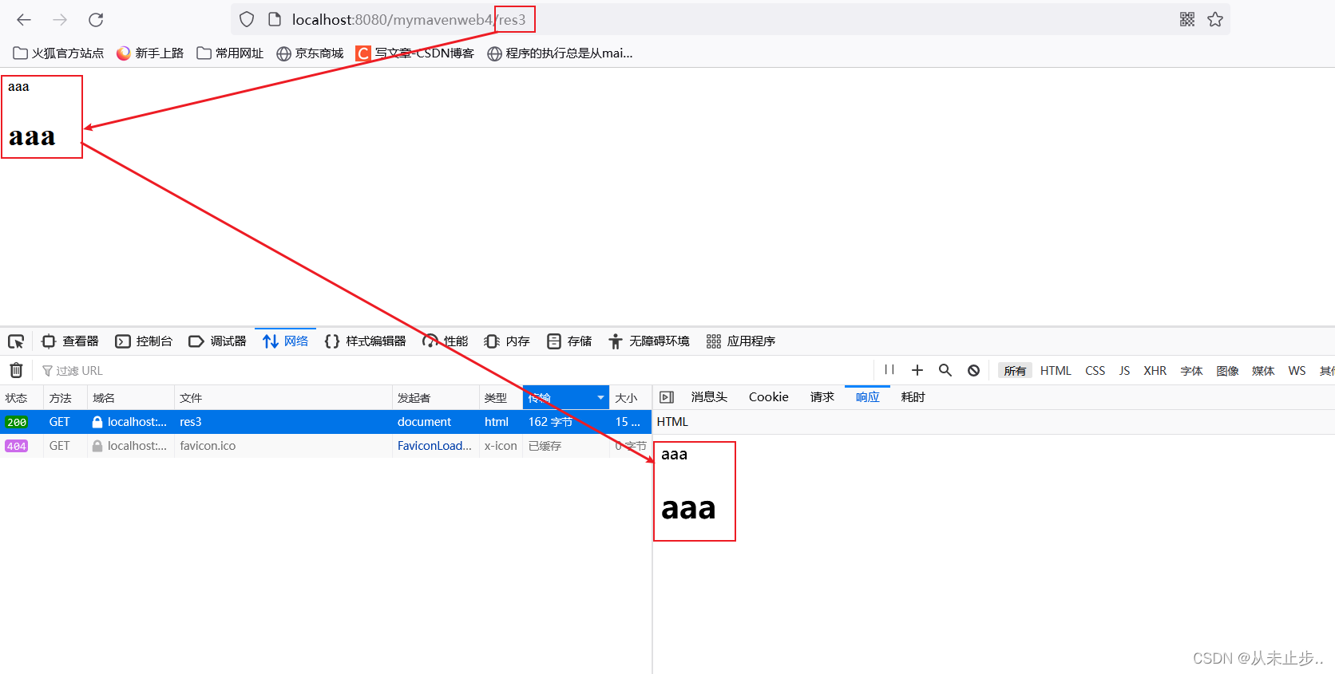Open 程序的执行总是从mai... bookmark
The image size is (1335, 674).
tap(560, 53)
